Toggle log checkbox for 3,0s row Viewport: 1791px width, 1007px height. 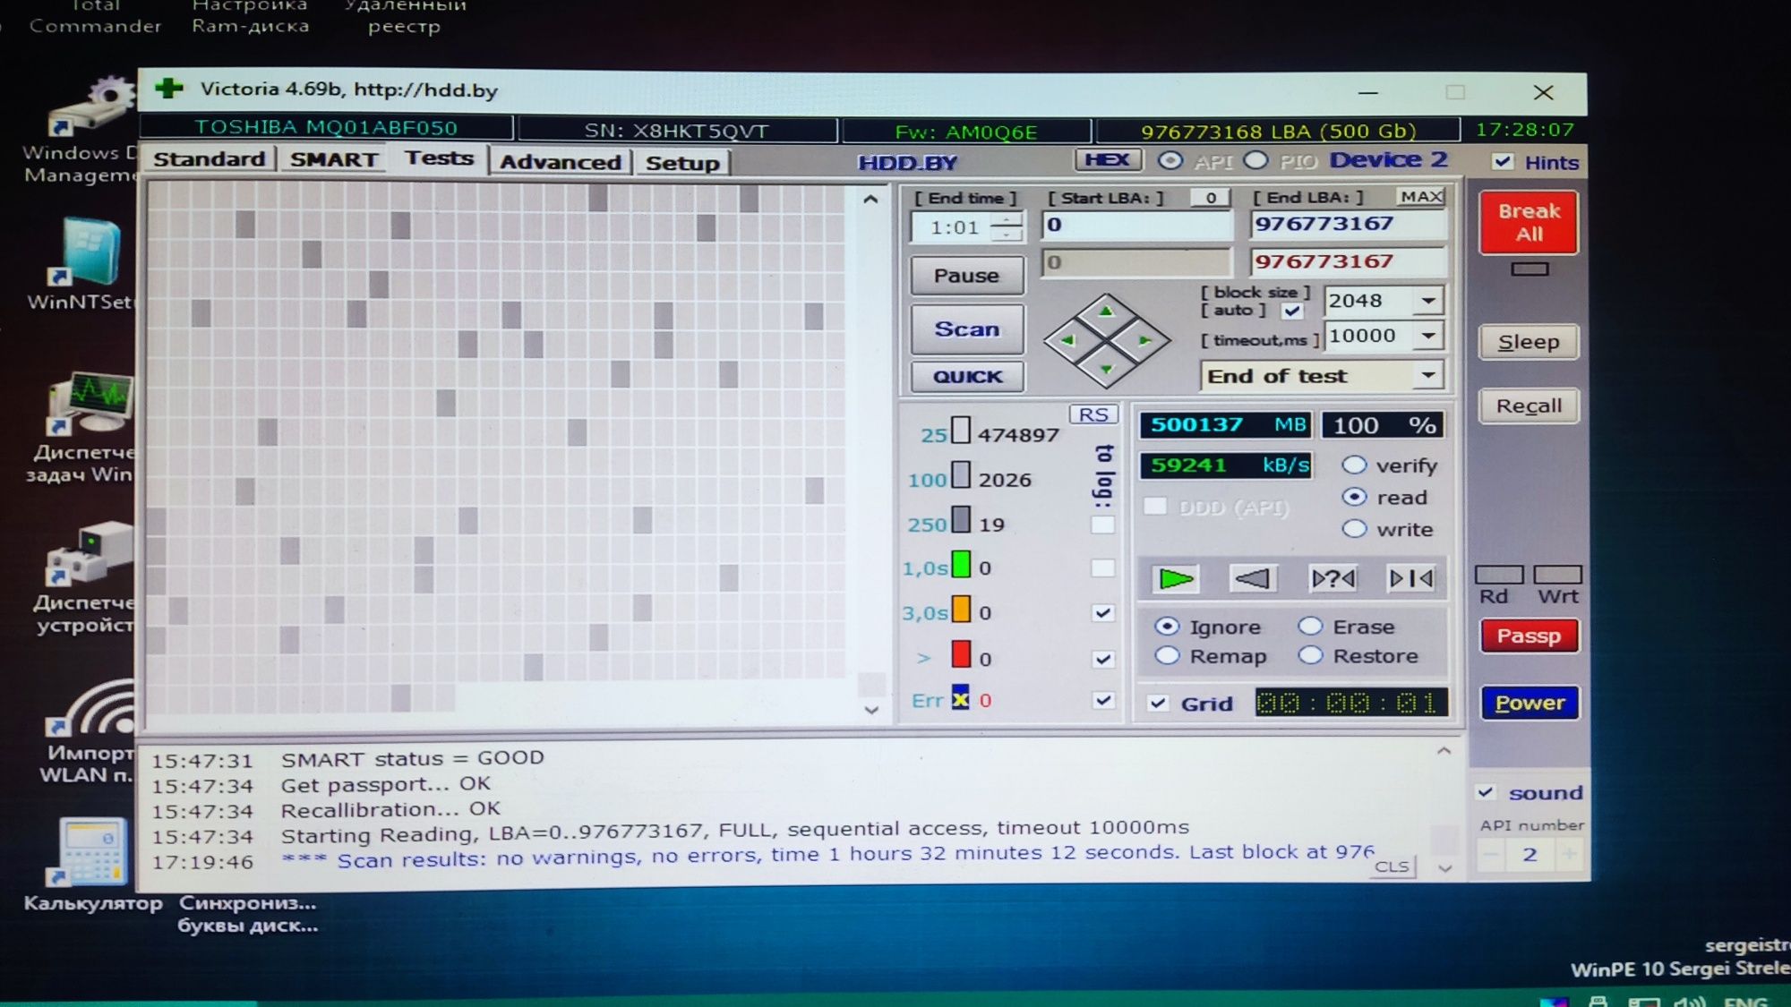tap(1103, 613)
